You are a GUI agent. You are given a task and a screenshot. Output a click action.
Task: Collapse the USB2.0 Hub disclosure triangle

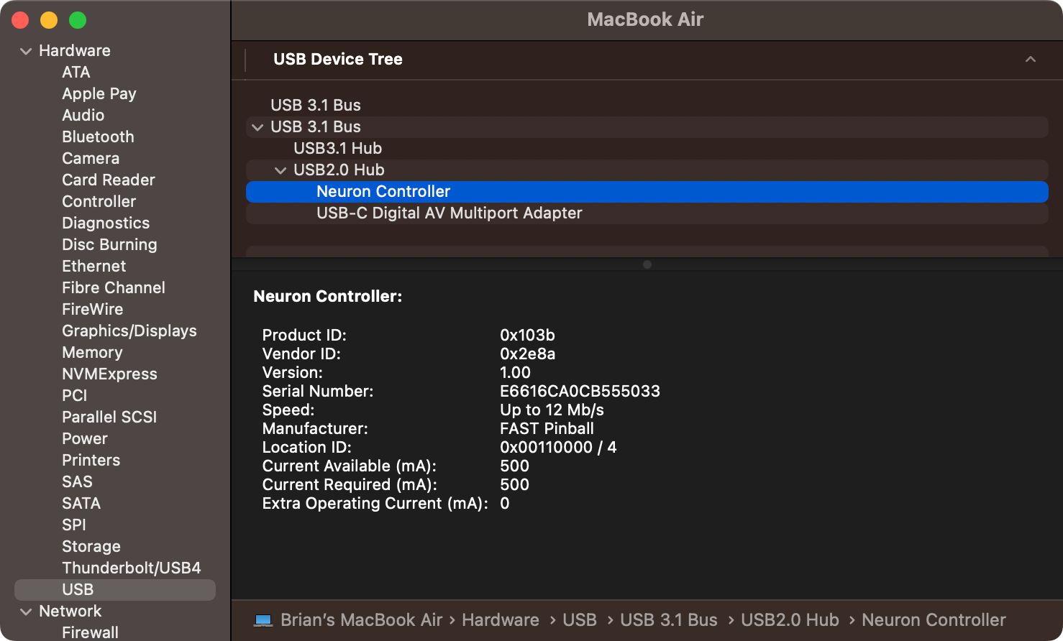click(280, 170)
